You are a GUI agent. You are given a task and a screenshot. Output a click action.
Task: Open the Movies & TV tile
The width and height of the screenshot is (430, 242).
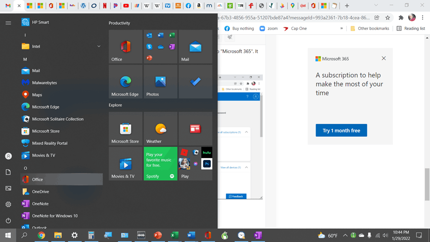(x=126, y=163)
